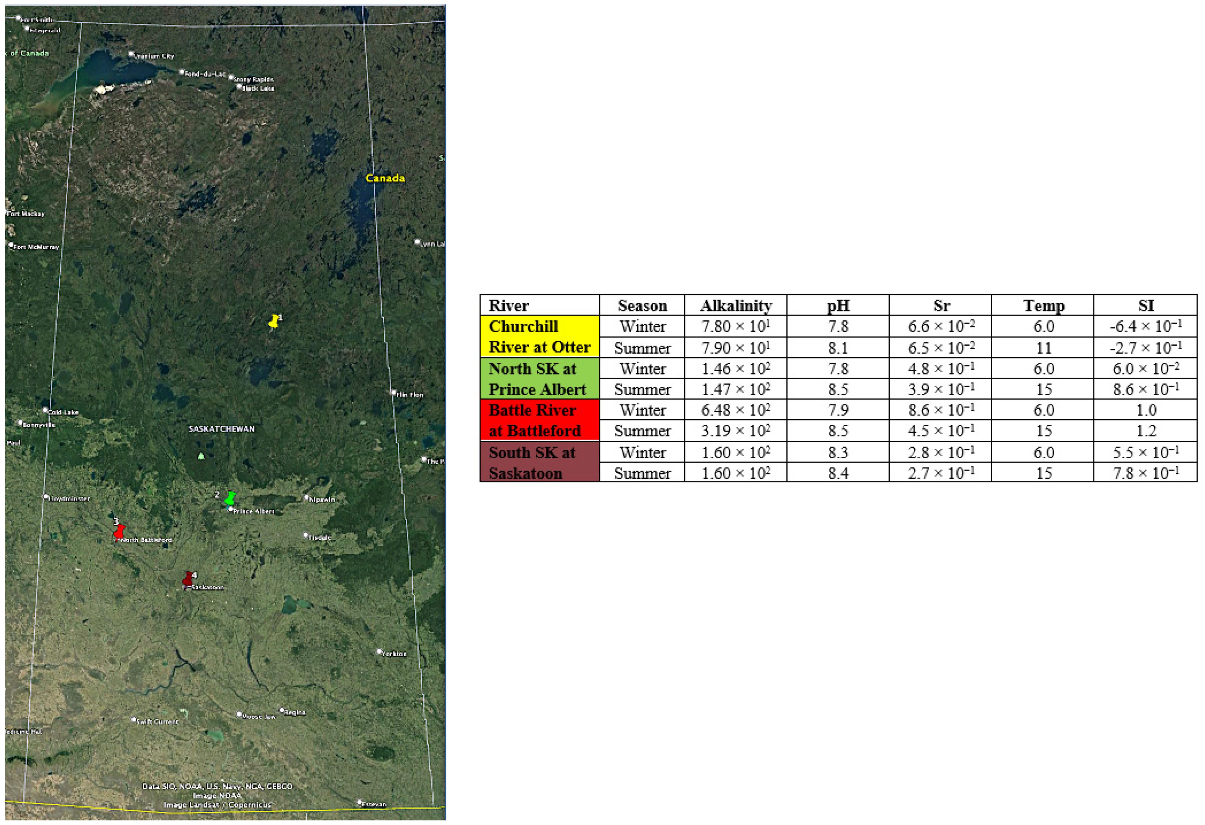Click the Uranium City place dot
The image size is (1205, 825).
click(x=131, y=54)
